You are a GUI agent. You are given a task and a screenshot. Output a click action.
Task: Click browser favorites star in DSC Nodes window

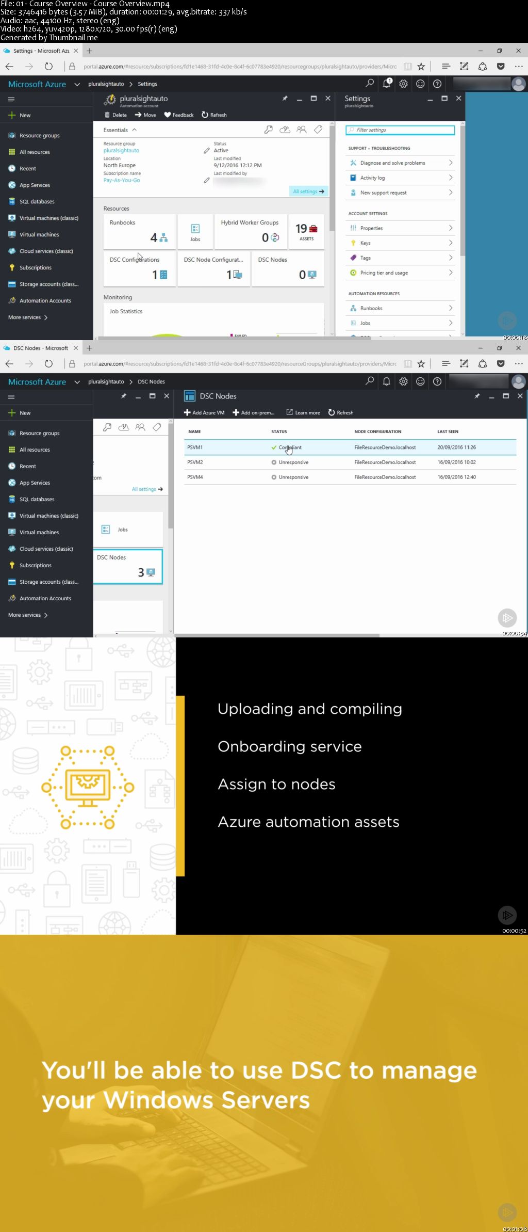421,364
